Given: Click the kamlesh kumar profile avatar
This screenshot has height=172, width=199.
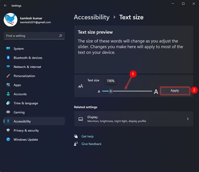Looking at the screenshot, I should pyautogui.click(x=10, y=20).
